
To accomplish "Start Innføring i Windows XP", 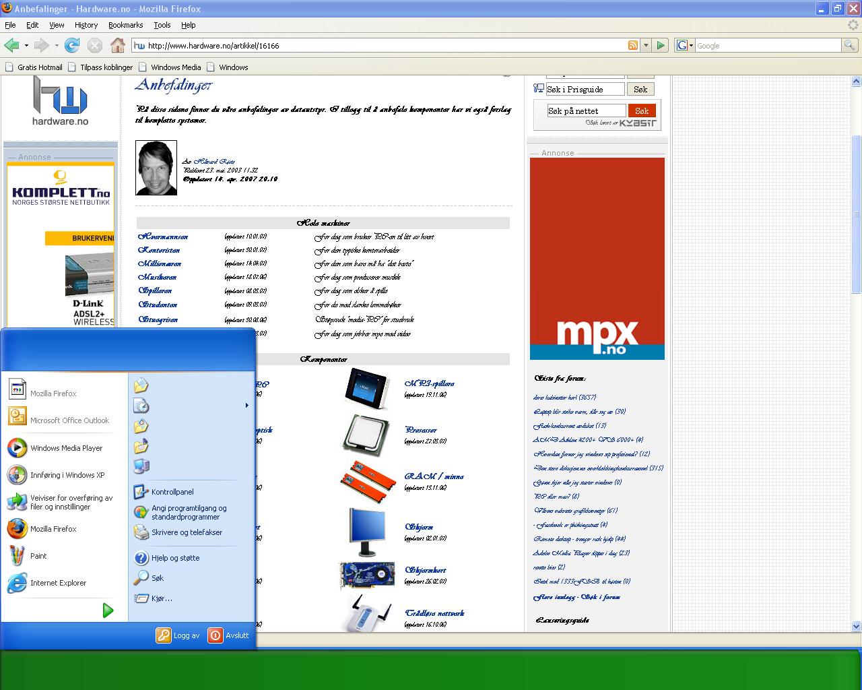I will click(64, 475).
